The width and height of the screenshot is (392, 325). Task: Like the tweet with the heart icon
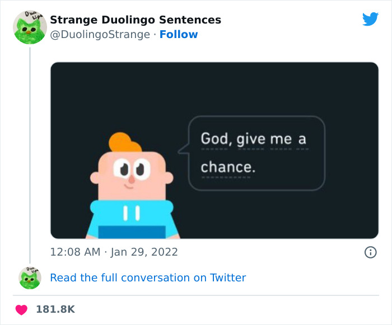pyautogui.click(x=21, y=309)
